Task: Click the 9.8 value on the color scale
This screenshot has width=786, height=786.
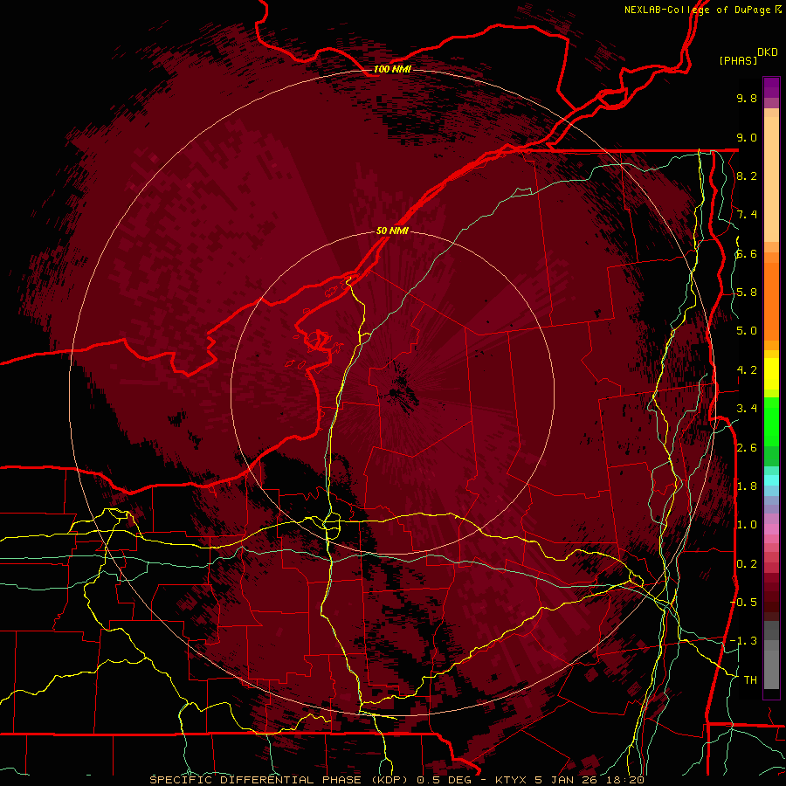Action: coord(747,98)
